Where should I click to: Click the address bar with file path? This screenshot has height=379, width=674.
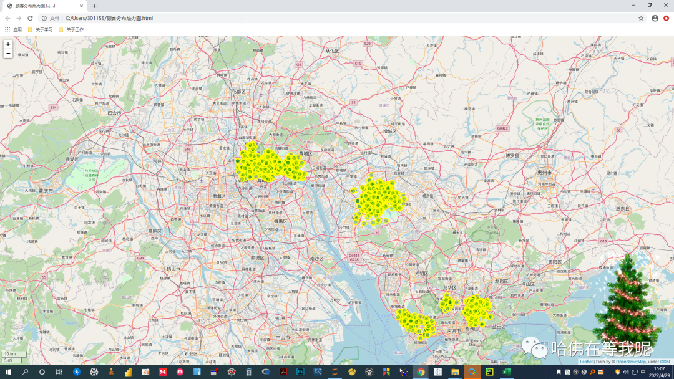coord(344,18)
